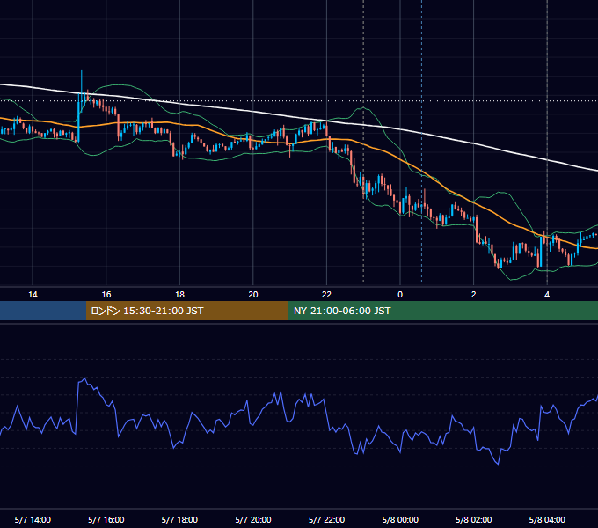
Task: Click the 4 hour label on price chart axis
Action: (x=547, y=295)
